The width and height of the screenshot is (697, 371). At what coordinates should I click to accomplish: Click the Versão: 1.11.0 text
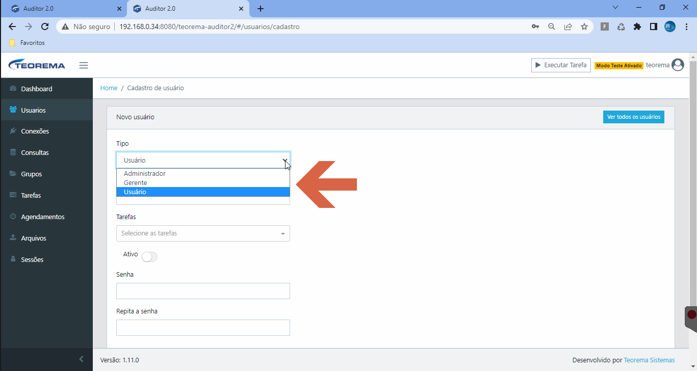[x=120, y=360]
